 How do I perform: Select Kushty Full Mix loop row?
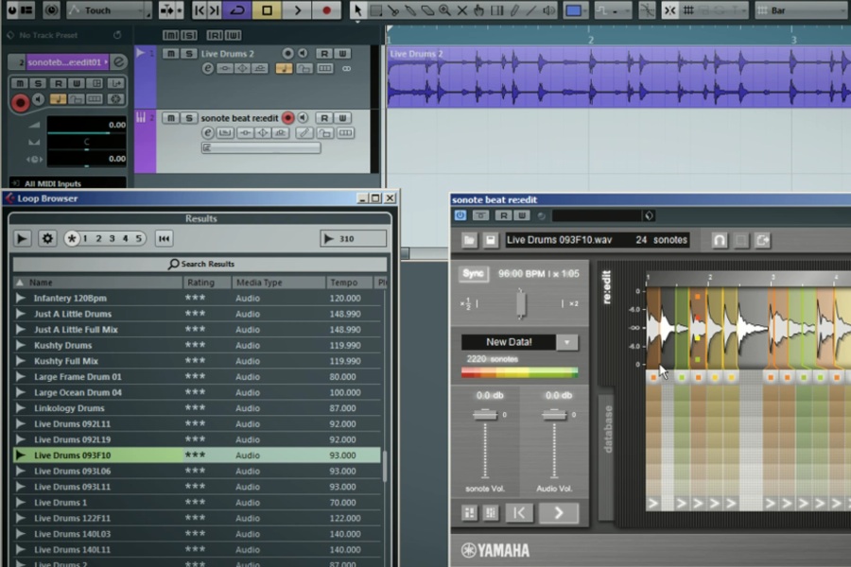(x=197, y=361)
